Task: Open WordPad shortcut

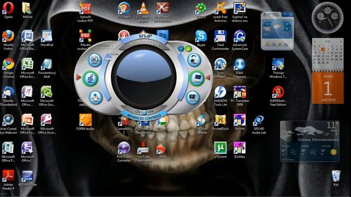Action: (47, 38)
